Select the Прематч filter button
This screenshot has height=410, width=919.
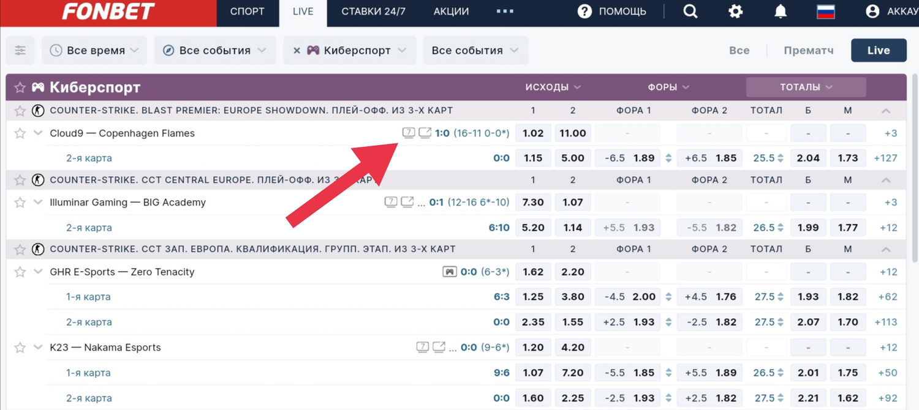tap(808, 51)
